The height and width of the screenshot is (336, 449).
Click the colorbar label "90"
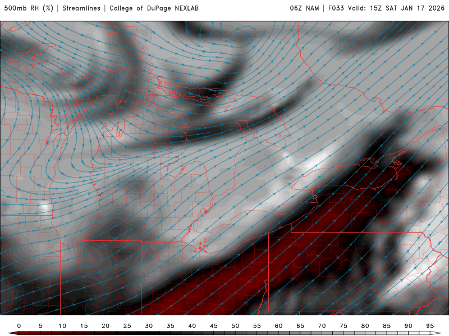[x=409, y=326]
